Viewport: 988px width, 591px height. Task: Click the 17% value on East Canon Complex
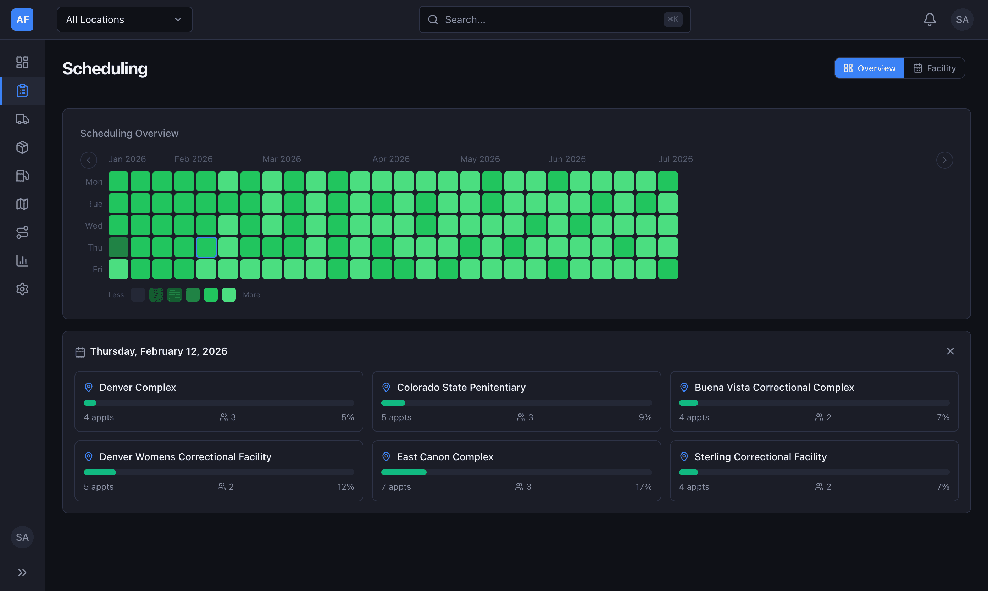(643, 487)
